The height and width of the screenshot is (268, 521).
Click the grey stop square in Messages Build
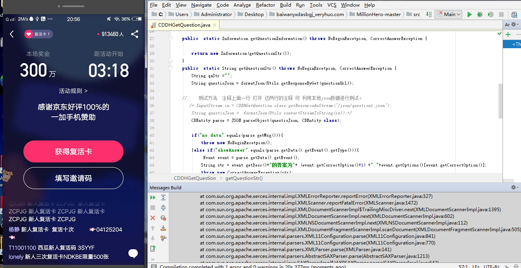153,208
